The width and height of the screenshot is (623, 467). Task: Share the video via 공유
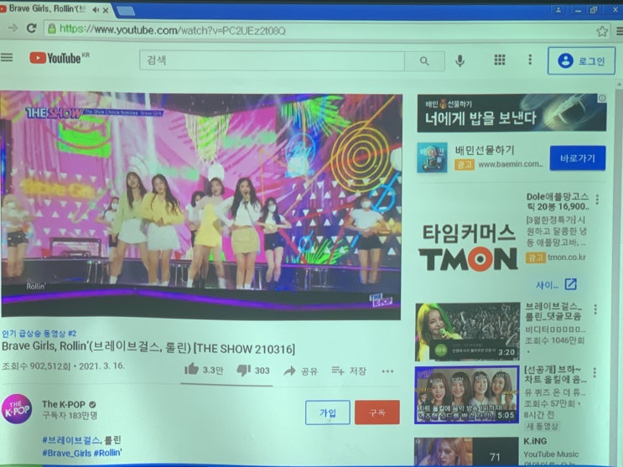(301, 371)
